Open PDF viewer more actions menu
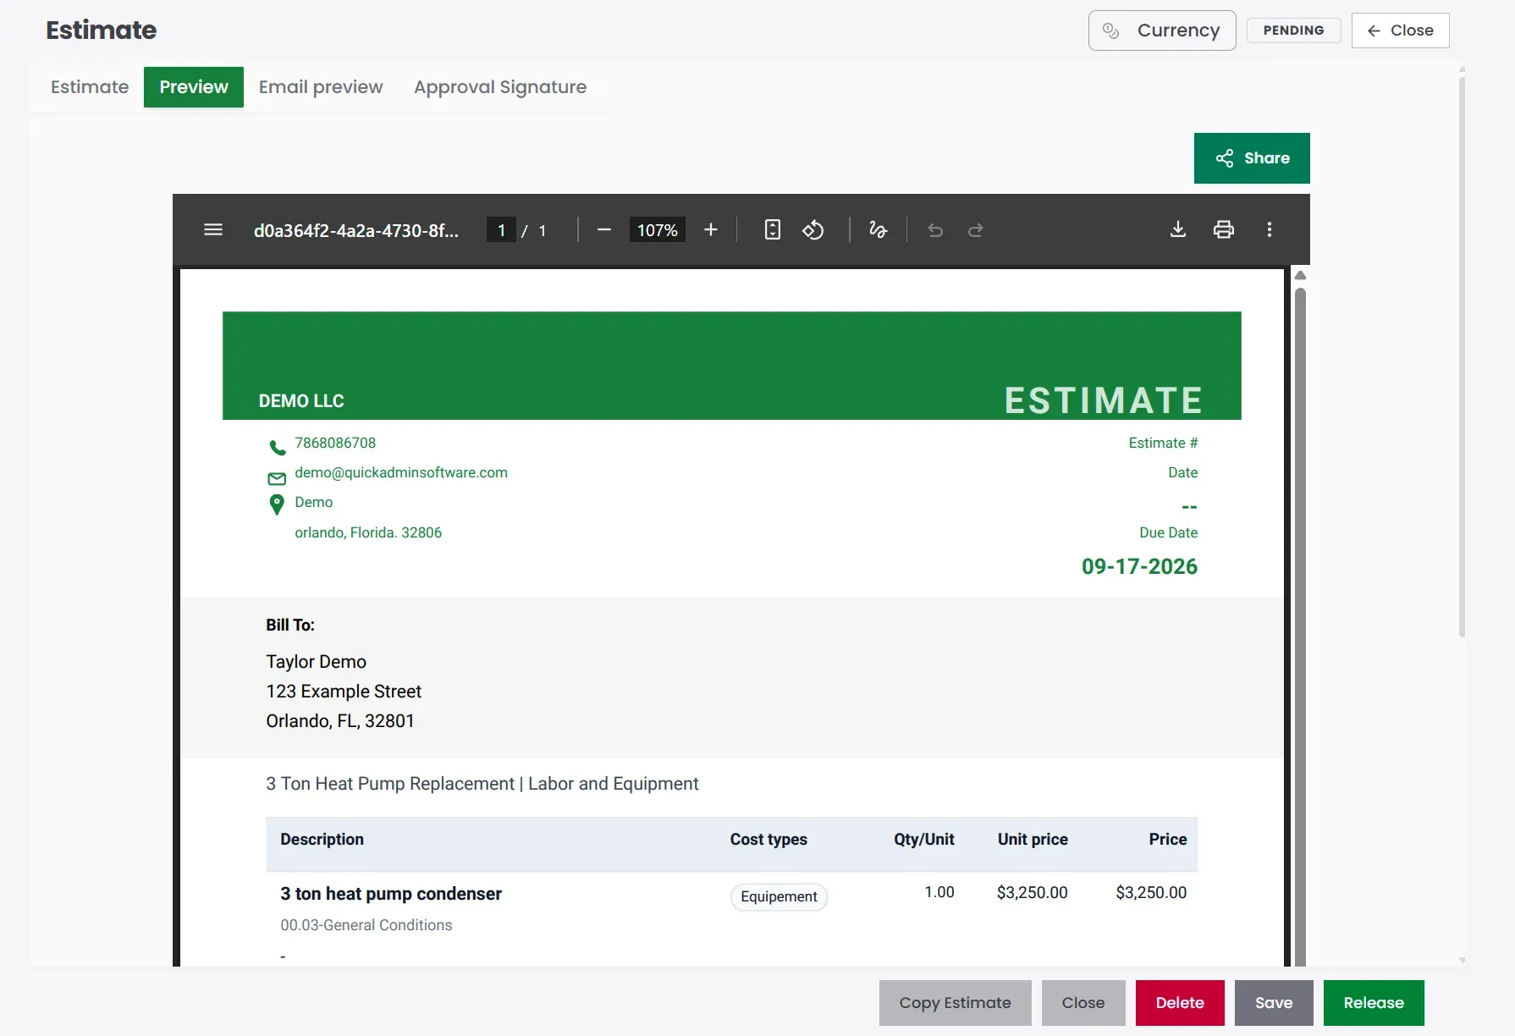This screenshot has width=1515, height=1036. click(1270, 229)
